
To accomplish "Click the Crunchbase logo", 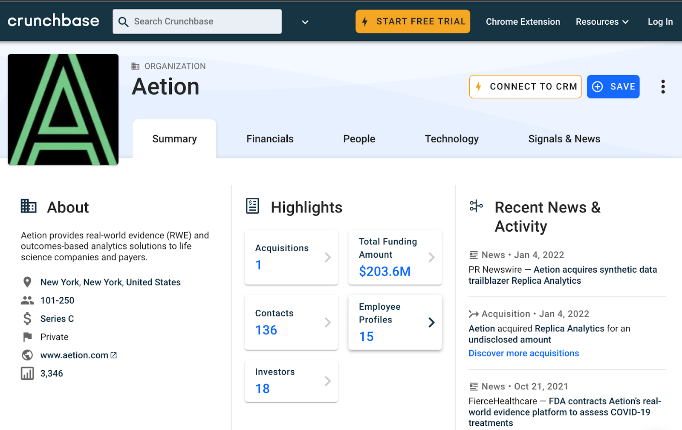I will click(x=53, y=21).
